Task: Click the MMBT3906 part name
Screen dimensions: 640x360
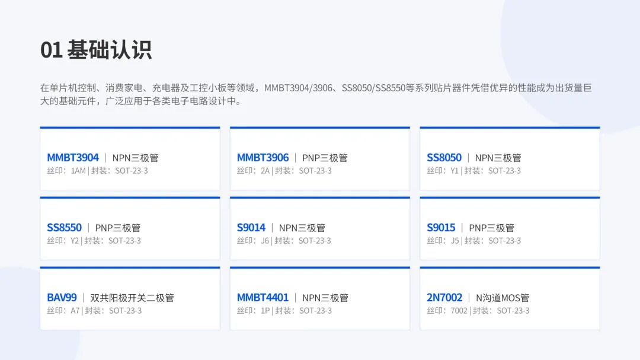Action: (263, 158)
